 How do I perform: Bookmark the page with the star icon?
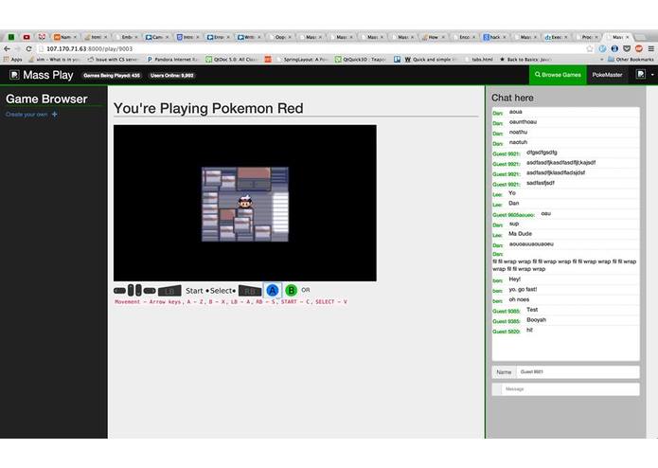pyautogui.click(x=590, y=48)
